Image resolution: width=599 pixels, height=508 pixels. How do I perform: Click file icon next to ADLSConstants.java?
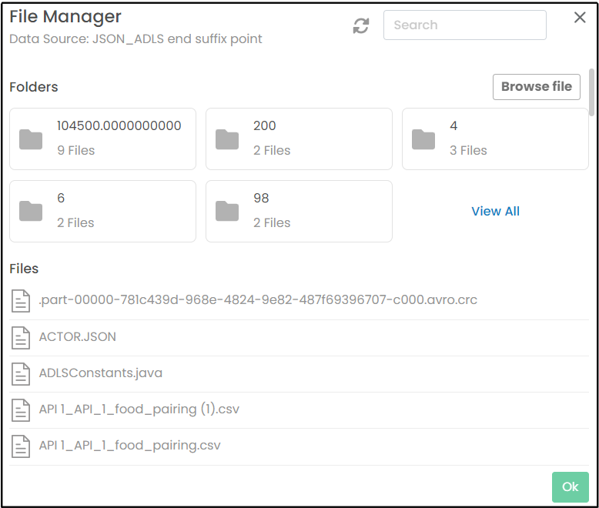point(21,373)
